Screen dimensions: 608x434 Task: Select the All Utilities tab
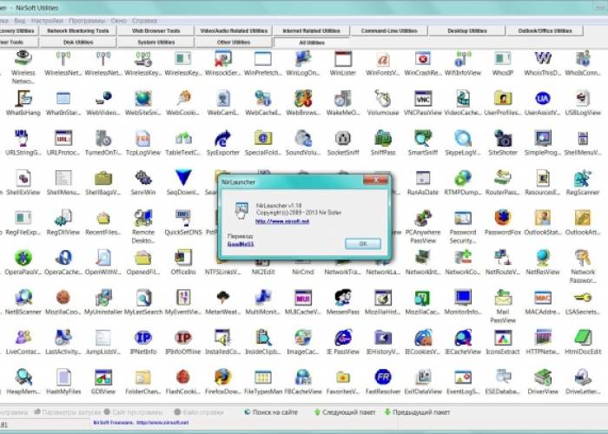(x=311, y=43)
